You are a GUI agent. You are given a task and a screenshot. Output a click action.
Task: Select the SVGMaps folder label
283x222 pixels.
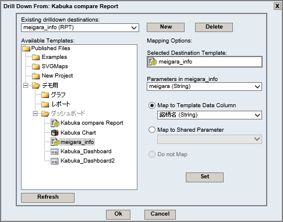click(x=55, y=66)
